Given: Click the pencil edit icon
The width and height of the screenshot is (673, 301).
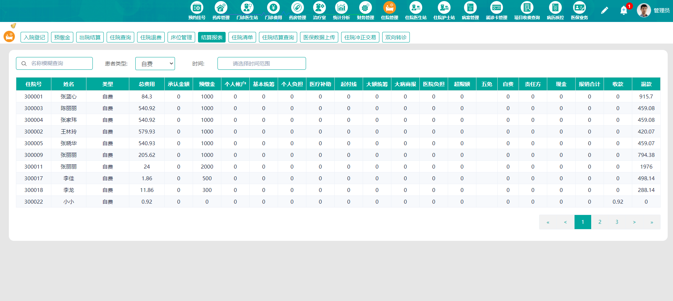Looking at the screenshot, I should (x=605, y=10).
